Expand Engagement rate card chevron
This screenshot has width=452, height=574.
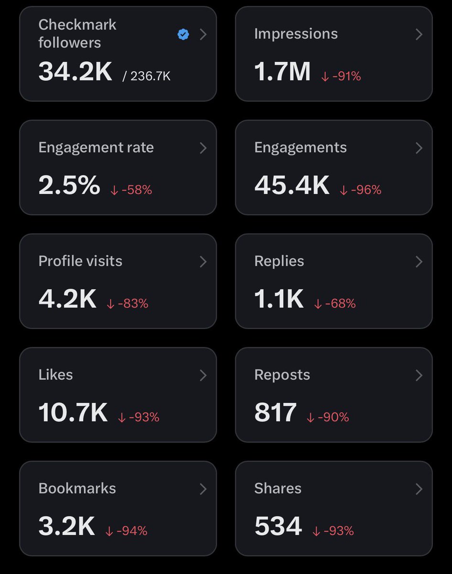203,148
